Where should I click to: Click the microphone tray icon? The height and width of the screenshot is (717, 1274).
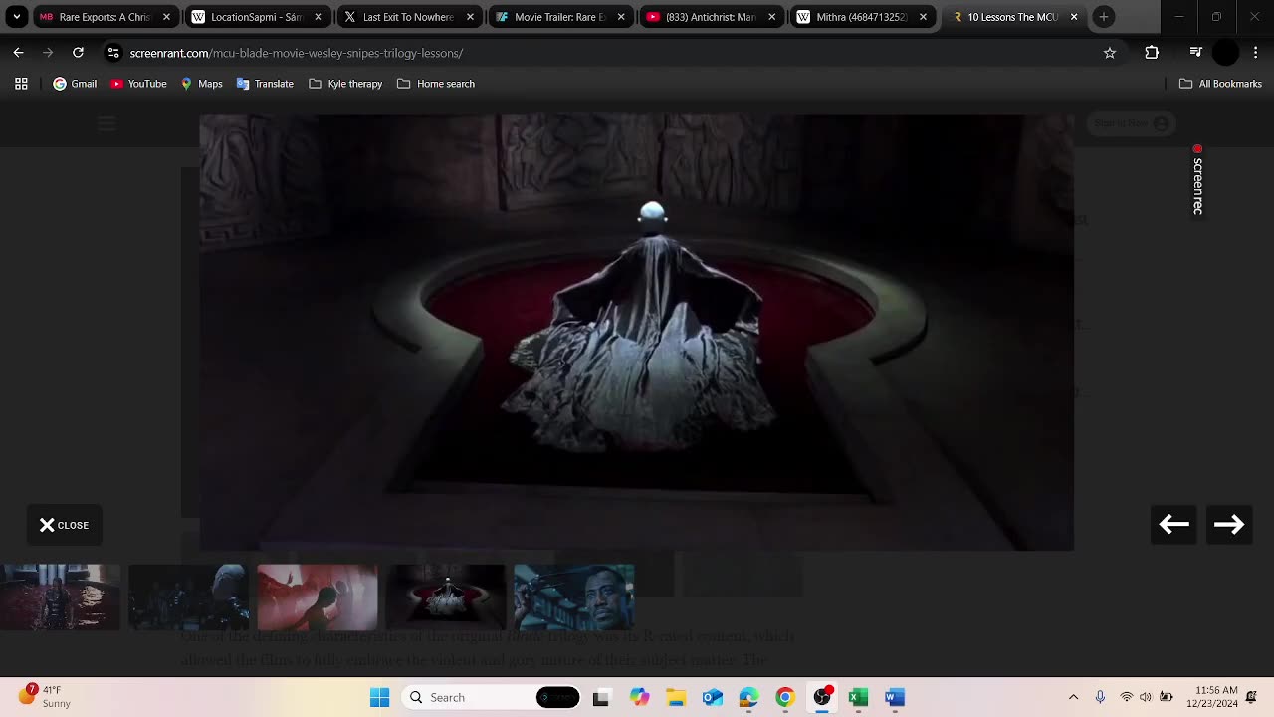[1100, 697]
